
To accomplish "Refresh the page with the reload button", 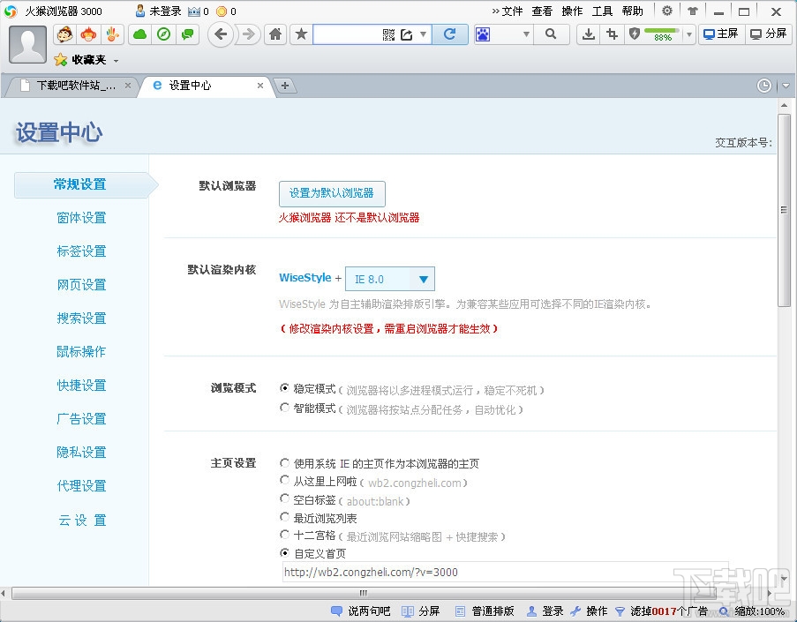I will [450, 34].
